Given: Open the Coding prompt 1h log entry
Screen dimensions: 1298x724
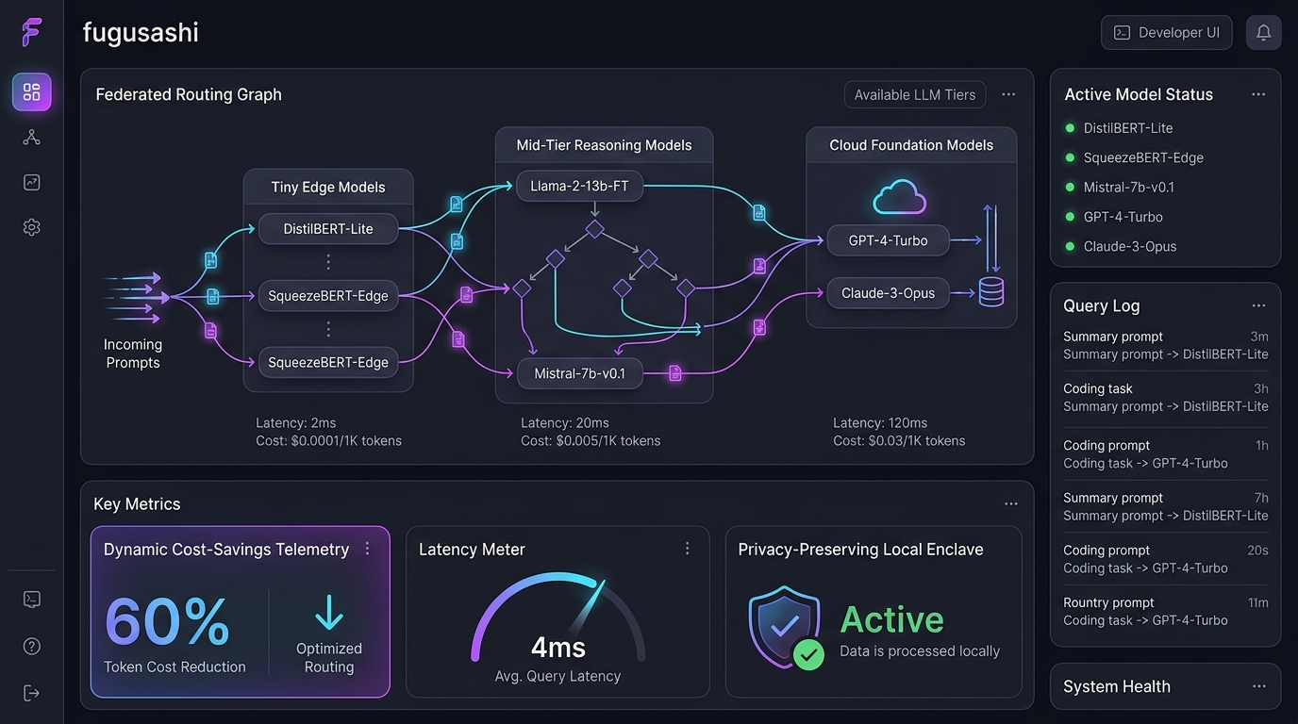Looking at the screenshot, I should point(1166,454).
